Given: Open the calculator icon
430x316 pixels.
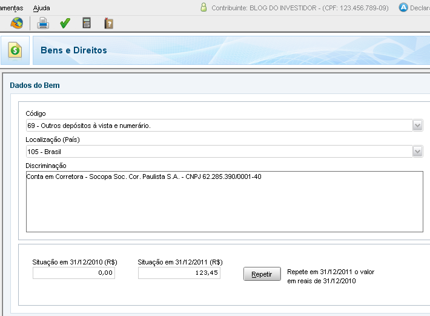Looking at the screenshot, I should 87,23.
